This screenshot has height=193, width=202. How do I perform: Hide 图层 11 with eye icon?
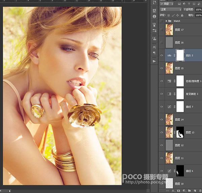[x=162, y=158]
